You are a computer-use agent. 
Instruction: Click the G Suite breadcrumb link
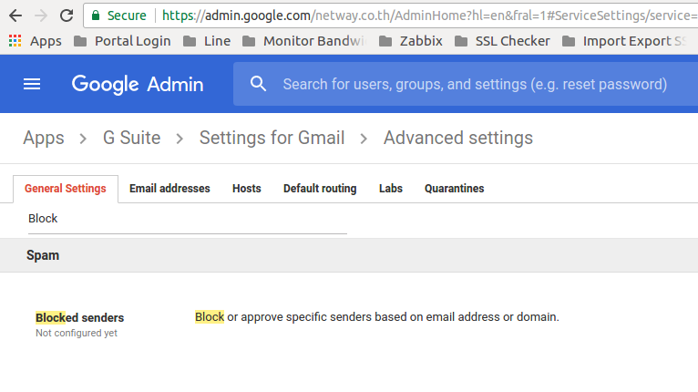pyautogui.click(x=131, y=138)
